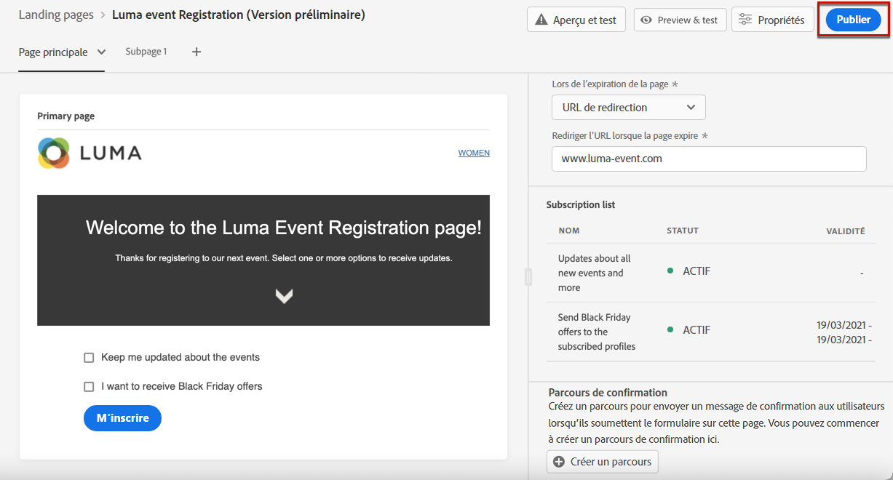Go to Landing pages breadcrumb
The image size is (893, 480).
56,15
